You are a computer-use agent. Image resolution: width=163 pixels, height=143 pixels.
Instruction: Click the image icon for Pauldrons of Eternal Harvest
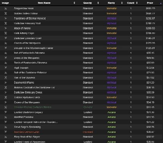(x=6, y=18)
